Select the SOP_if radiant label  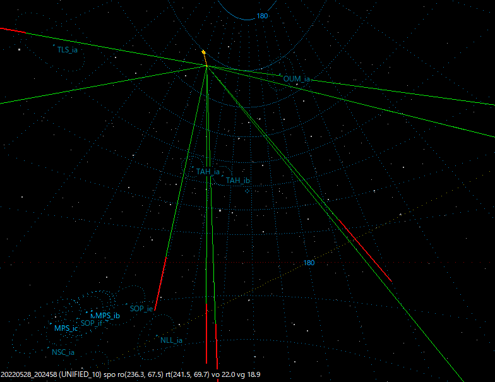coord(92,323)
